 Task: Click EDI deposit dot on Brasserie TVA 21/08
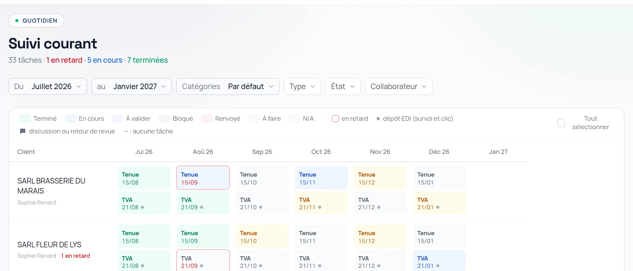(142, 207)
